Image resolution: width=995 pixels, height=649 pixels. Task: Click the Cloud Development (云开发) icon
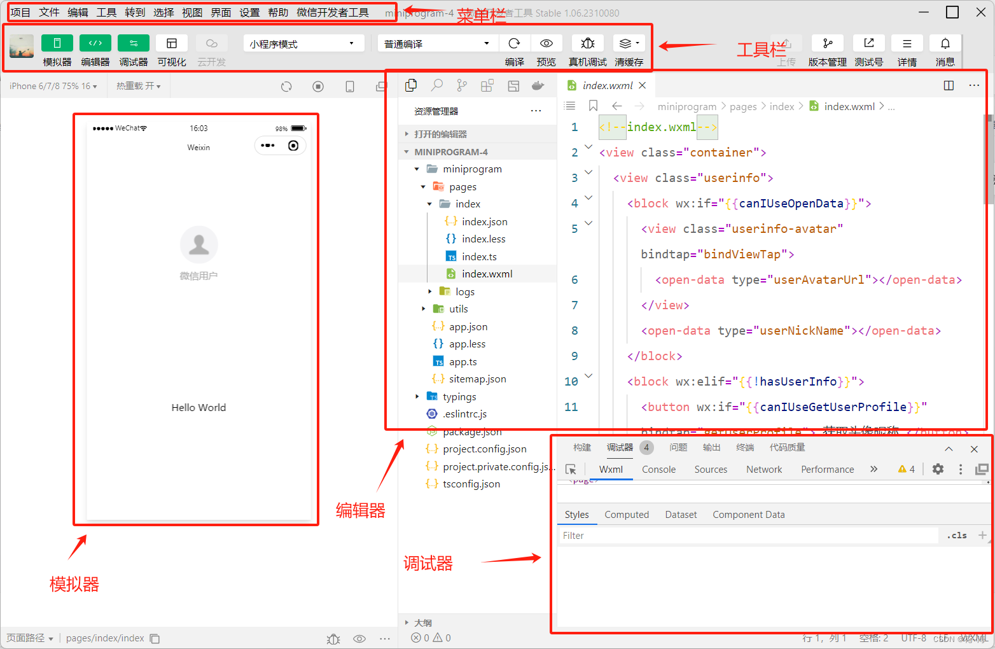point(212,43)
